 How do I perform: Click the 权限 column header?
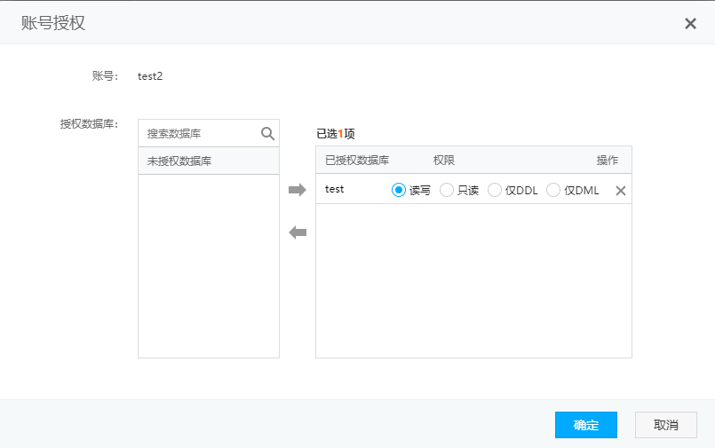tap(444, 161)
